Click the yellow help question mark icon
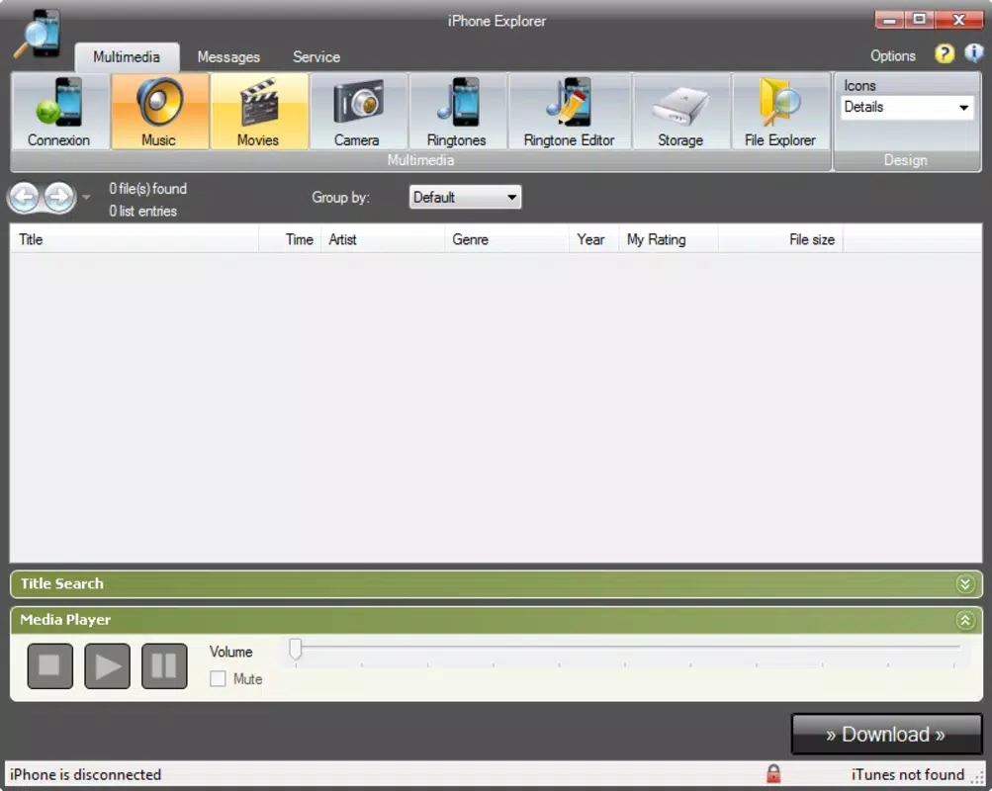 [x=944, y=54]
